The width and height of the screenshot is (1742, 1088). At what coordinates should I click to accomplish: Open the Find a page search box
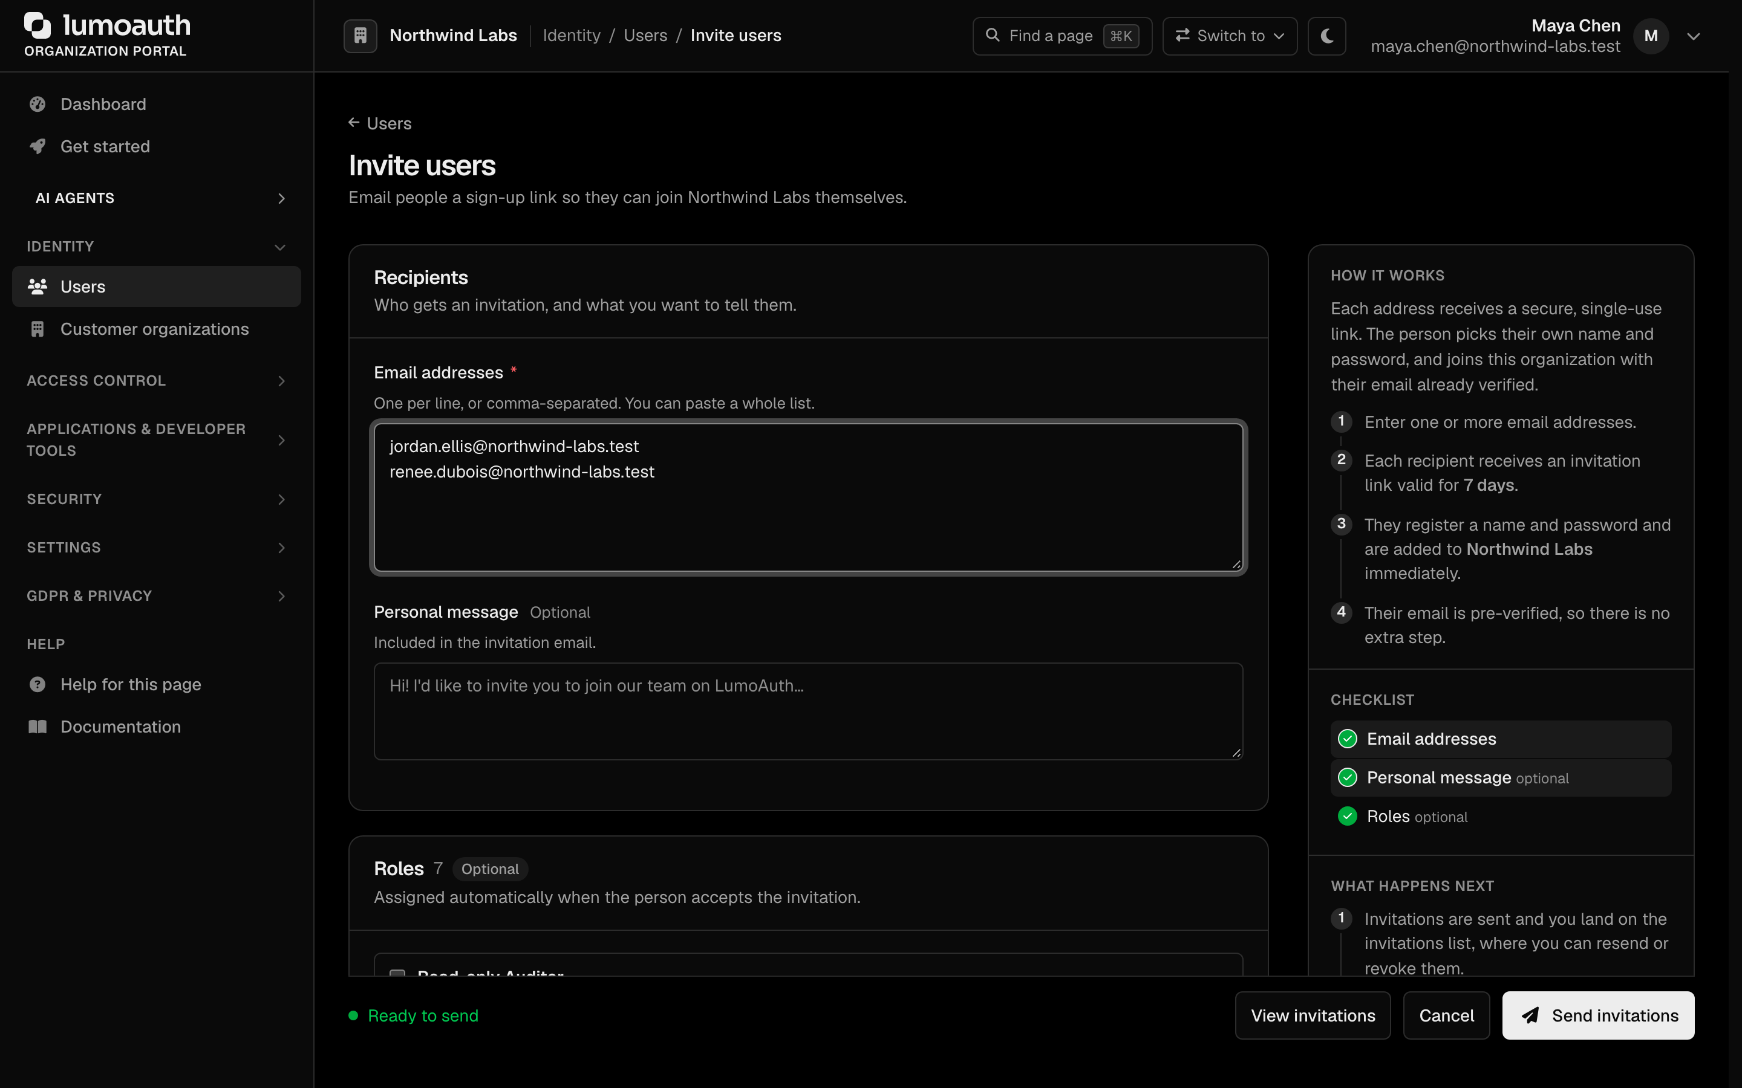[x=1062, y=35]
